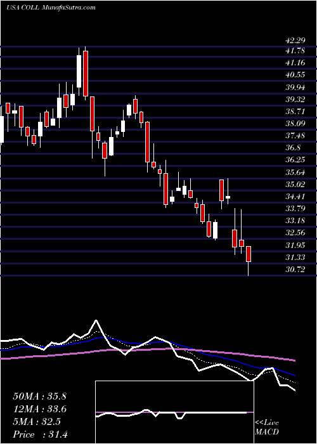Image resolution: width=317 pixels, height=444 pixels.
Task: Click the 31.95 price axis label
Action: [295, 245]
